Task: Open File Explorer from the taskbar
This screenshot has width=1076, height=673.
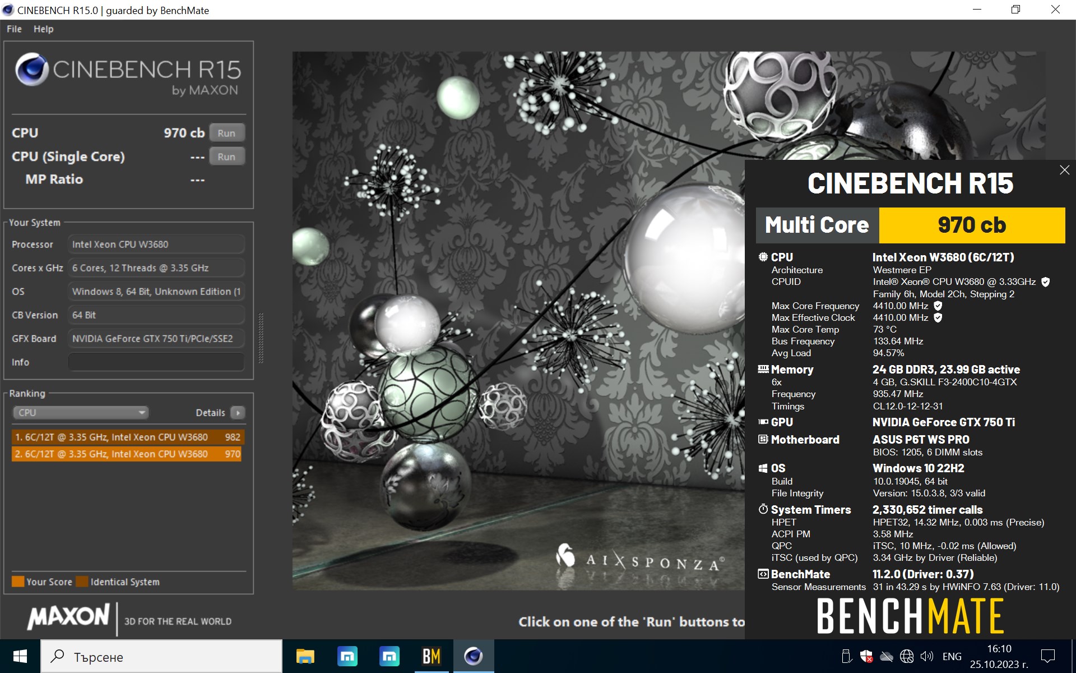Action: (x=305, y=656)
